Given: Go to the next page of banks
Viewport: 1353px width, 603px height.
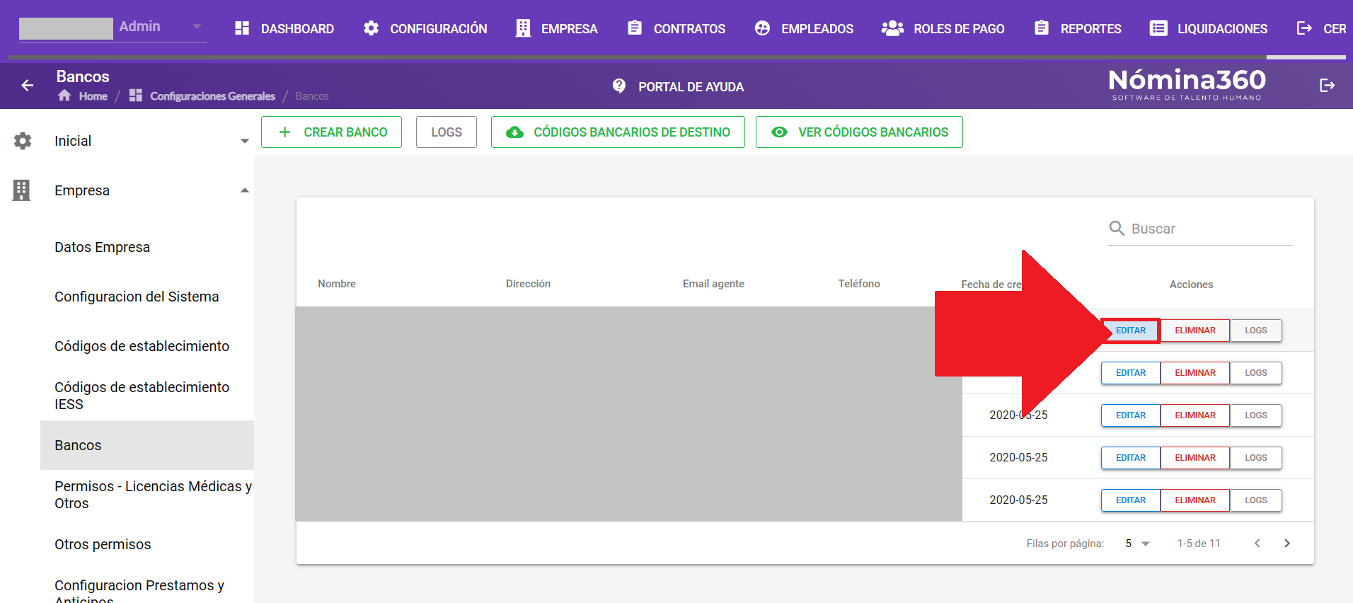Looking at the screenshot, I should click(1287, 543).
